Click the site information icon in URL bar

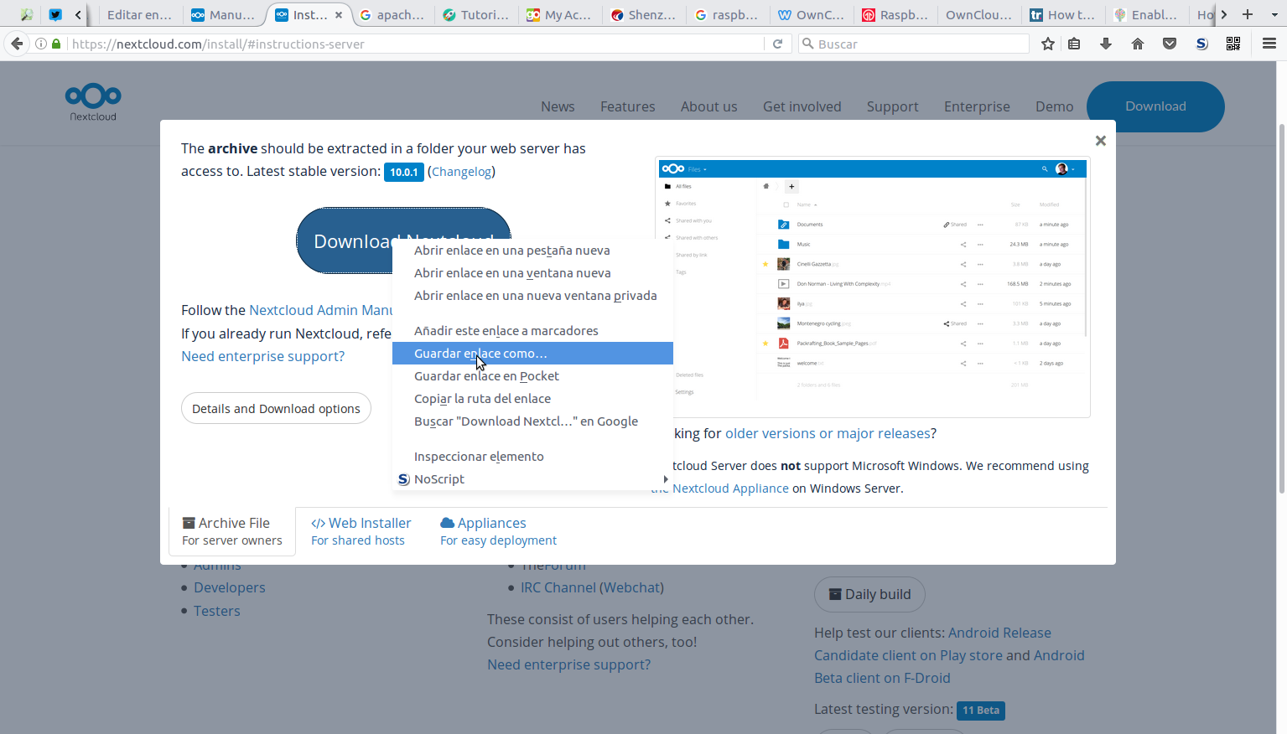pyautogui.click(x=40, y=44)
